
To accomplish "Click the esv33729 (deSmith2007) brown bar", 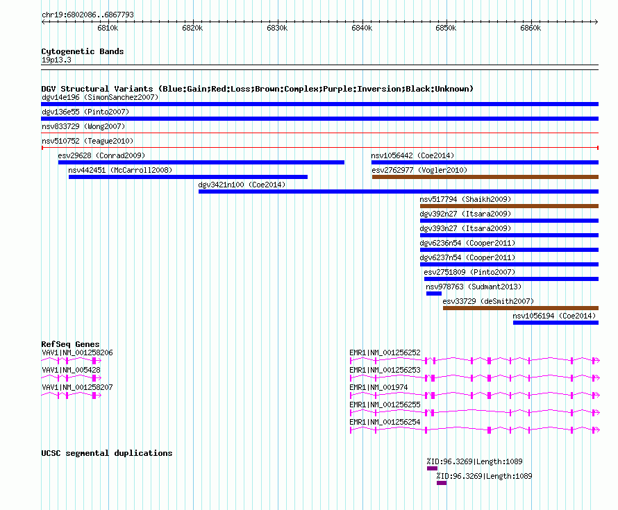I will click(x=521, y=308).
